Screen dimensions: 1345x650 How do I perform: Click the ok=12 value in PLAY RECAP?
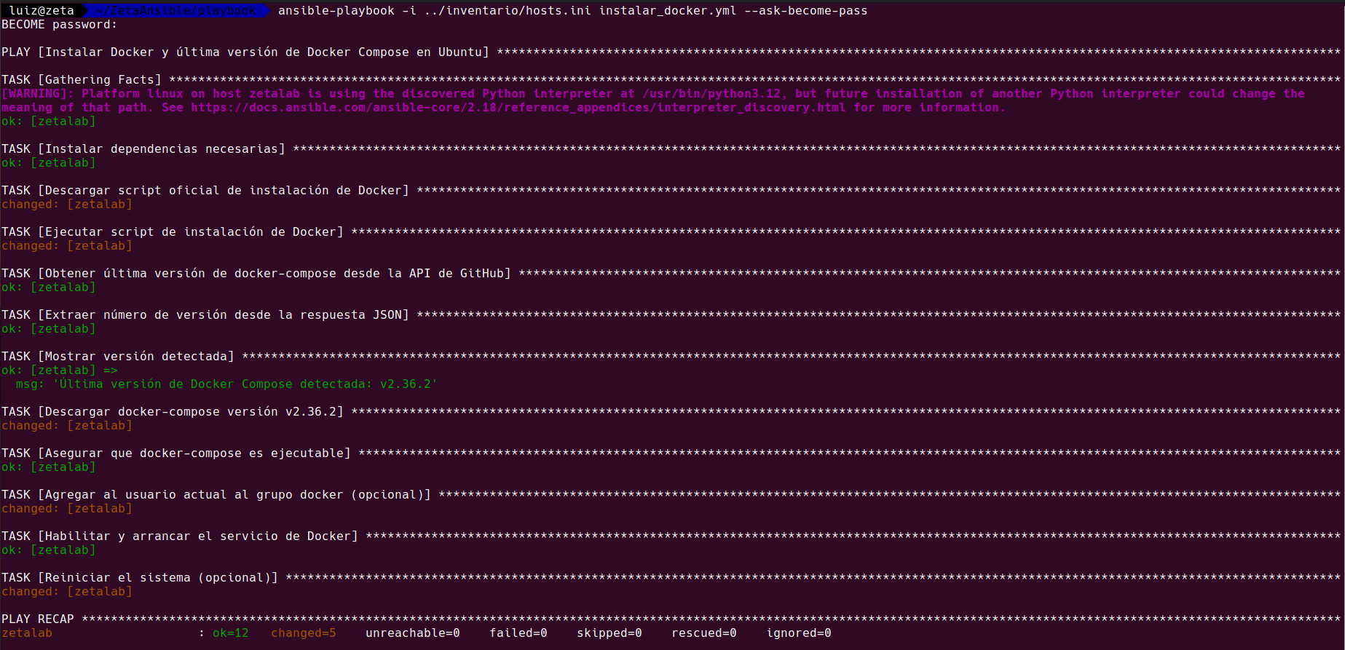(230, 633)
